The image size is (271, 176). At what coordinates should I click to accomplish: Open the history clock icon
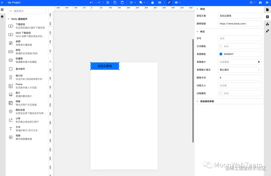pyautogui.click(x=251, y=3)
